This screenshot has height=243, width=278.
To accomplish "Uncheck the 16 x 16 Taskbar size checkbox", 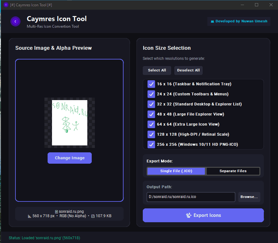I will coord(151,84).
